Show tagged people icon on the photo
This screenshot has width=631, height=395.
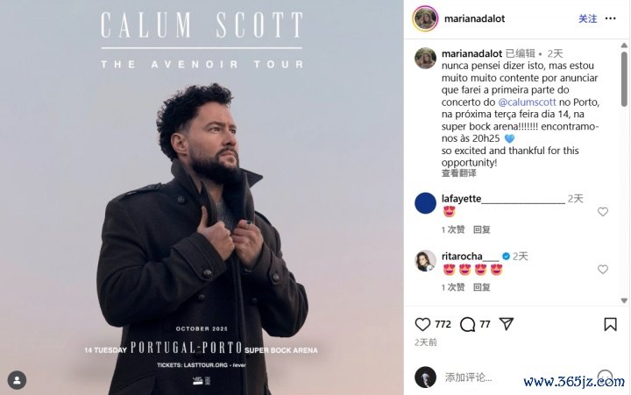pos(17,380)
